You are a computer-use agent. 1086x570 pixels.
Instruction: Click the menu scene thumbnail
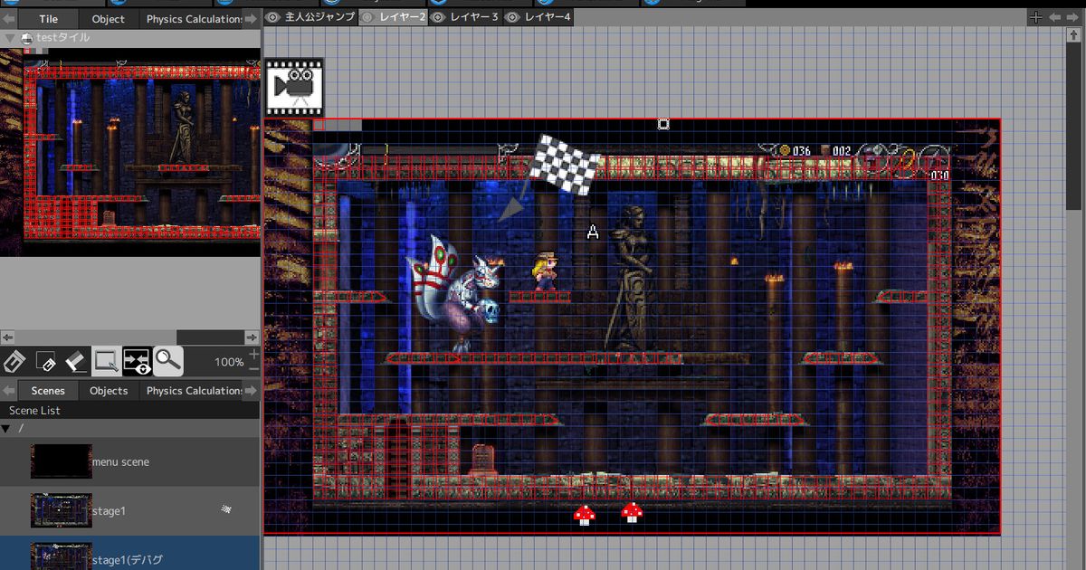click(62, 461)
